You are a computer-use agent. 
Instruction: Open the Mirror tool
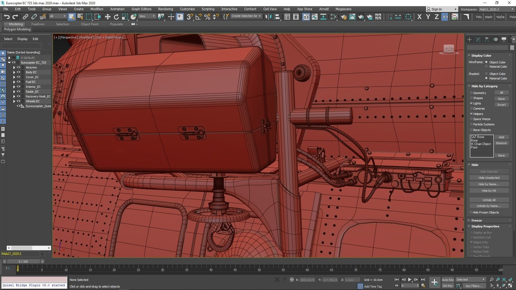268,17
